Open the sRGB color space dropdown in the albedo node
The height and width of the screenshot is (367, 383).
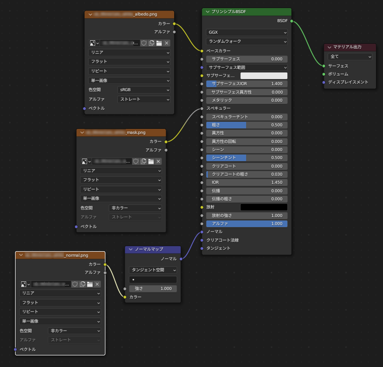click(144, 90)
